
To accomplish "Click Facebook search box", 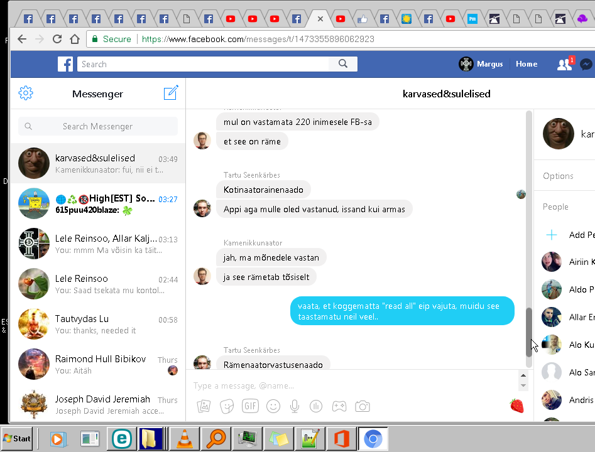I will pyautogui.click(x=203, y=64).
